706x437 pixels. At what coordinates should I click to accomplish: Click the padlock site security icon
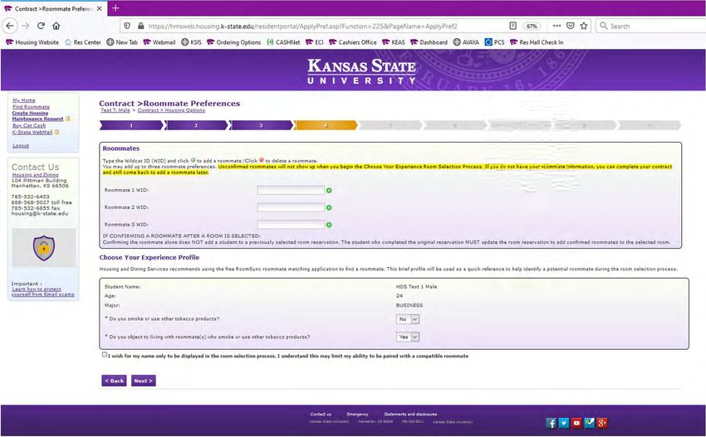140,26
